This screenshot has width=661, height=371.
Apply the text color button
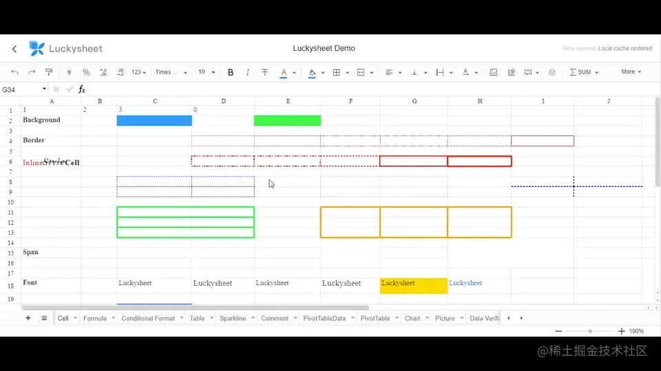(x=283, y=73)
